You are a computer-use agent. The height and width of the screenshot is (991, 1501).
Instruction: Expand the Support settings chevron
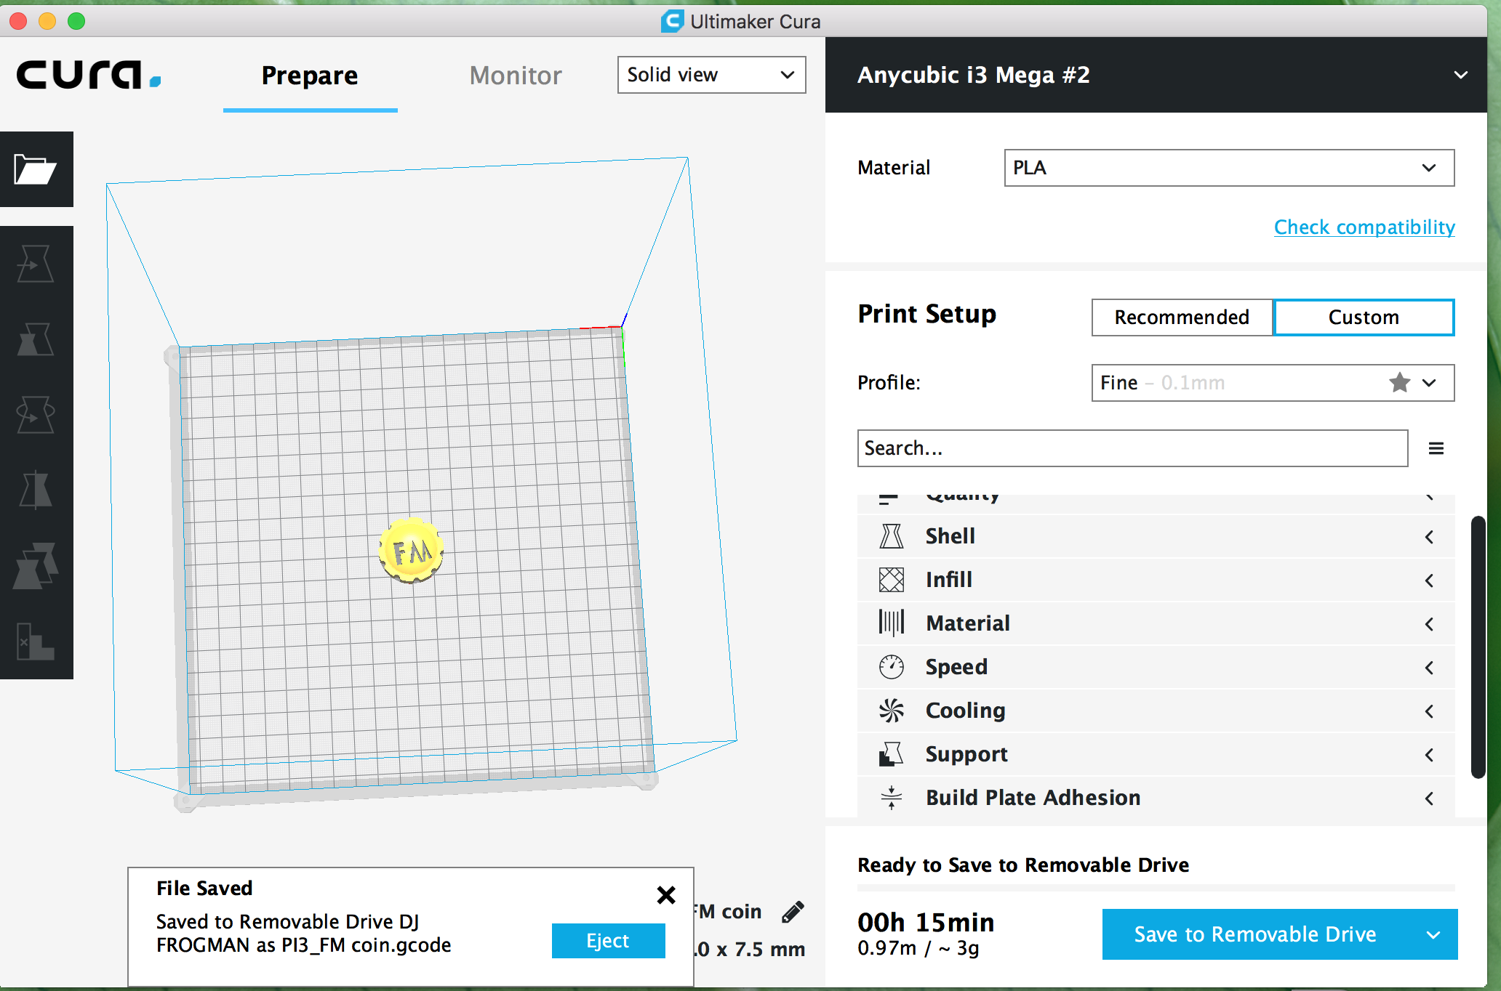pos(1430,755)
